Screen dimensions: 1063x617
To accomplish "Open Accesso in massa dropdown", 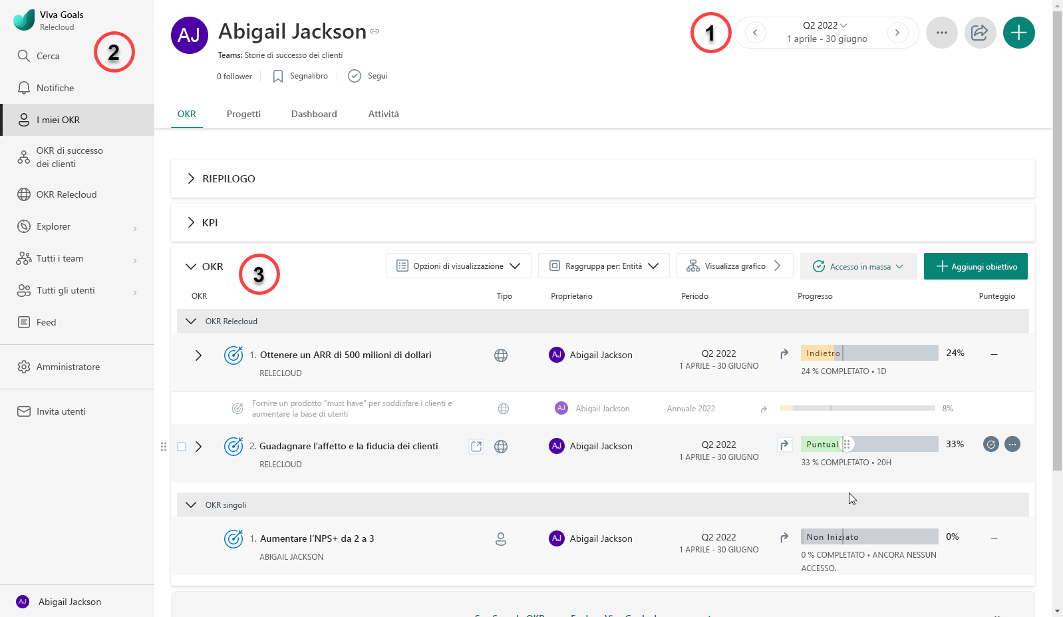I will click(858, 266).
